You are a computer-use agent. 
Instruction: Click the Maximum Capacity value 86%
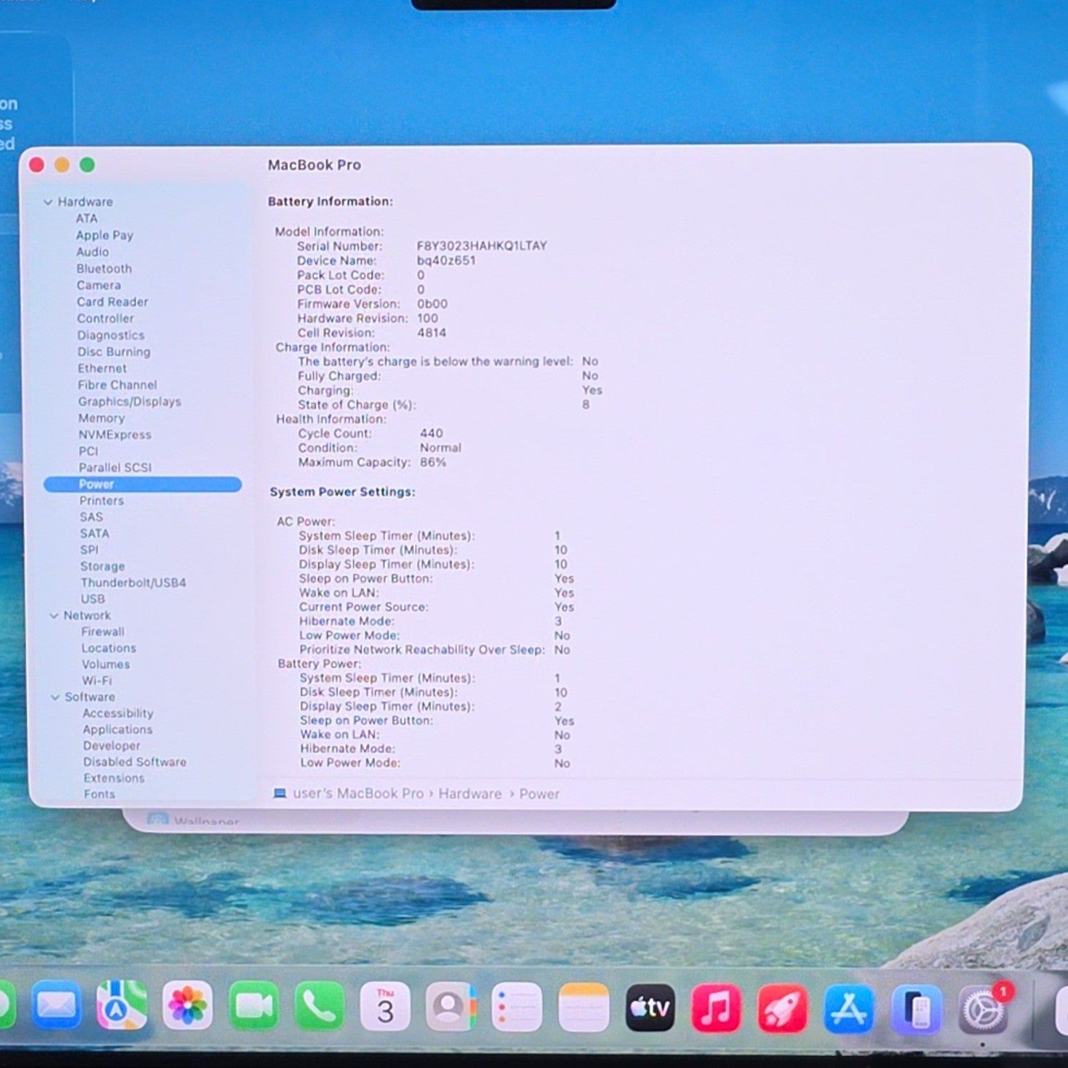pyautogui.click(x=433, y=462)
